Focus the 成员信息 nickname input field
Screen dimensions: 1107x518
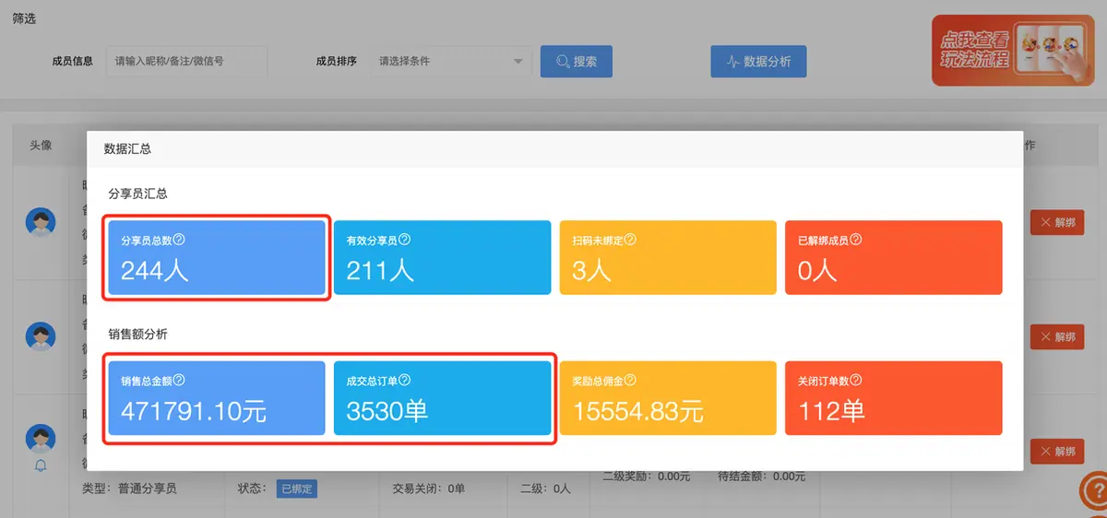tap(186, 62)
